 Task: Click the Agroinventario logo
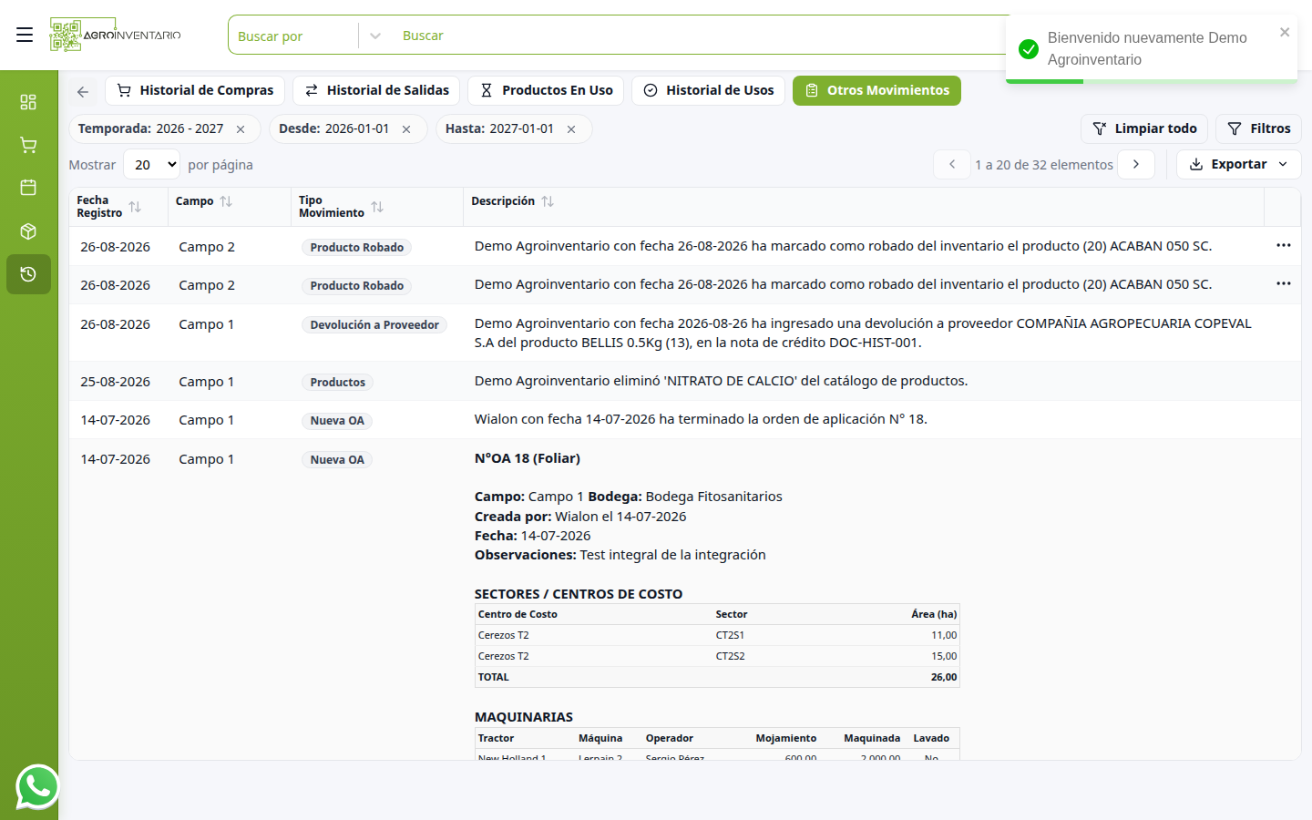pos(116,36)
